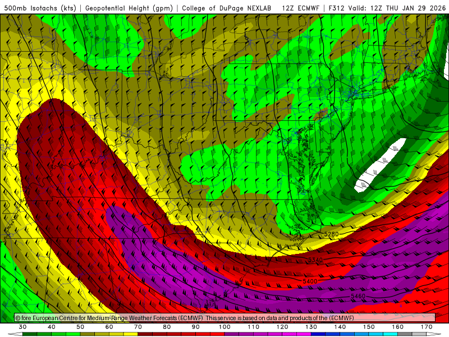The height and width of the screenshot is (337, 449).
Task: Click the 30 value on the color scale
Action: coord(22,327)
